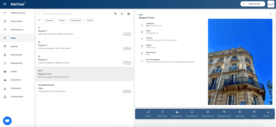Click the Boutique tag on Magasin 3
This screenshot has height=127, width=276.
tap(127, 63)
